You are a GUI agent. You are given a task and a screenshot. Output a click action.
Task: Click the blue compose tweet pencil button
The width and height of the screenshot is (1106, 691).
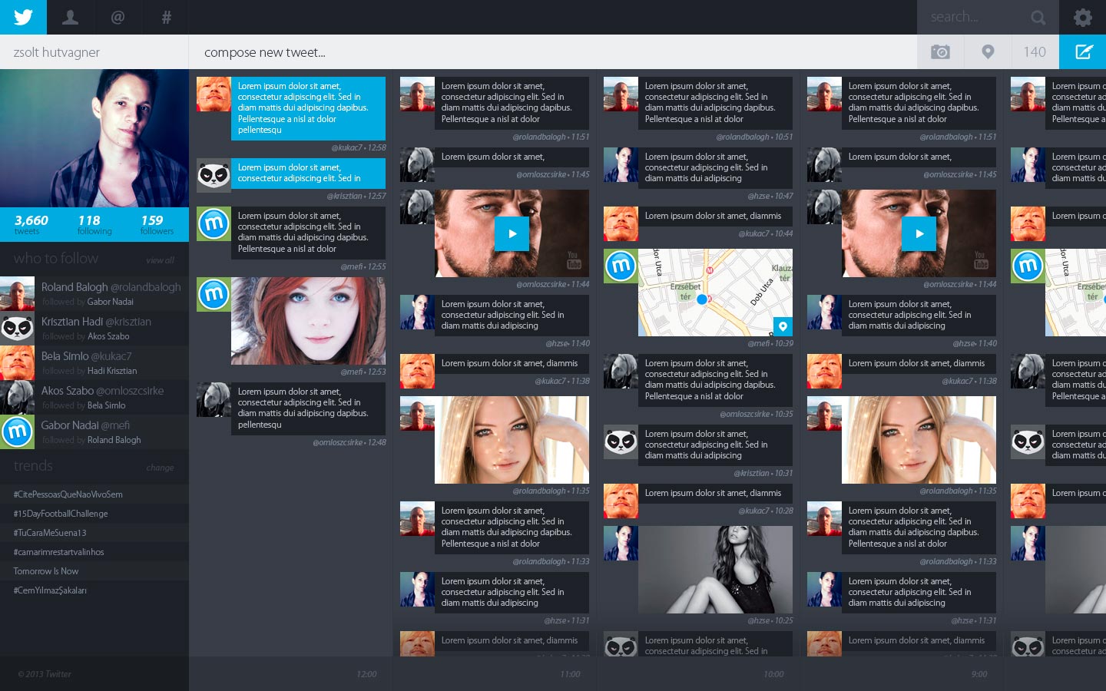point(1082,52)
